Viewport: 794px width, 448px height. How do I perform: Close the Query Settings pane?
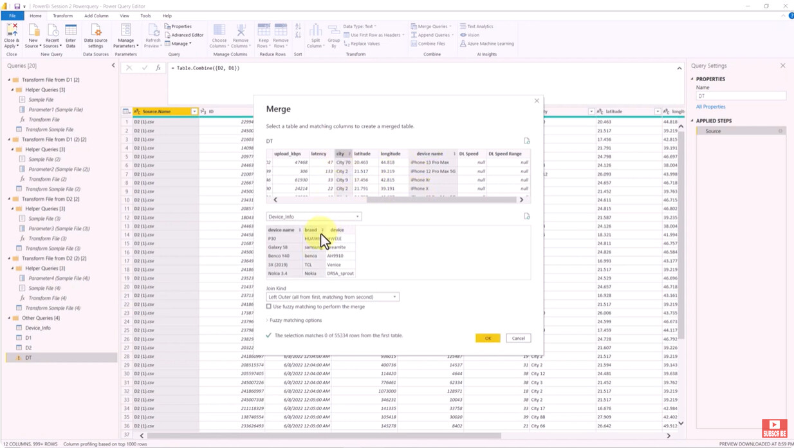coord(782,66)
